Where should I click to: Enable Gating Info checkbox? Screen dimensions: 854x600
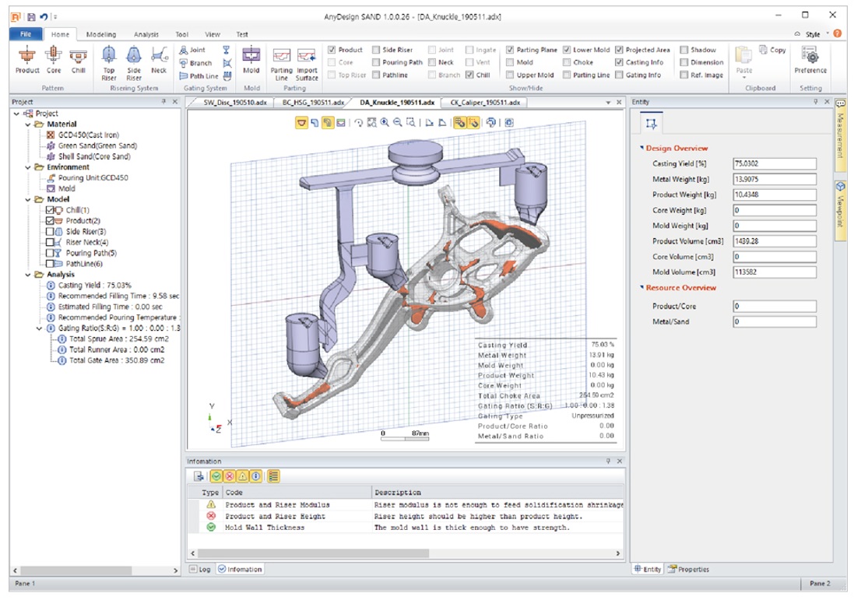coord(619,75)
